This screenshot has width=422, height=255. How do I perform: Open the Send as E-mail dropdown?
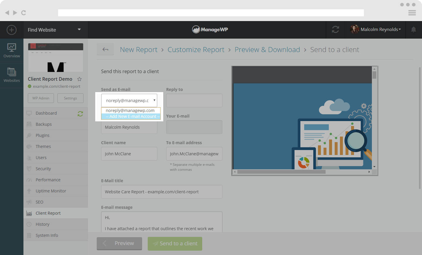pos(129,100)
